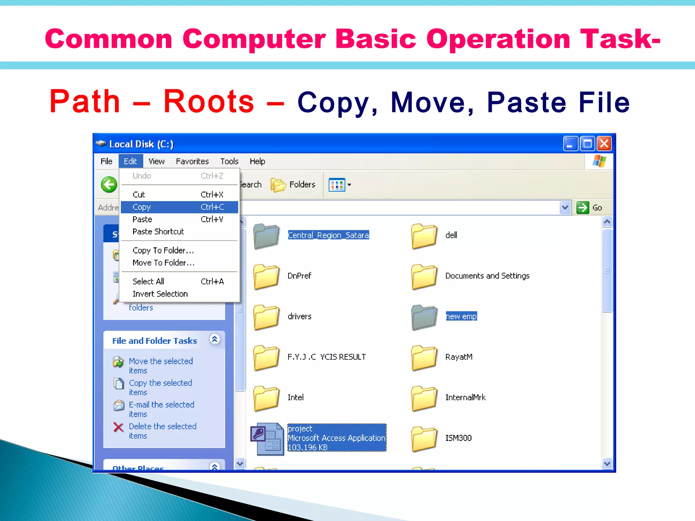Select the project Access database icon

coord(267,439)
